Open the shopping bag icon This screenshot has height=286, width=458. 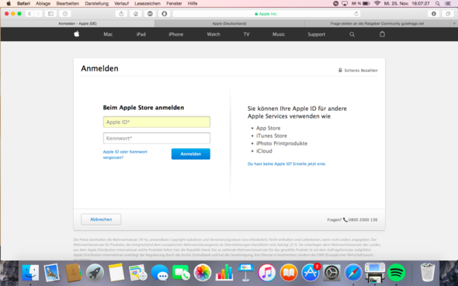[382, 34]
